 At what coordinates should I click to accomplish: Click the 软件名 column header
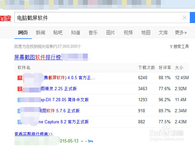tap(24, 68)
